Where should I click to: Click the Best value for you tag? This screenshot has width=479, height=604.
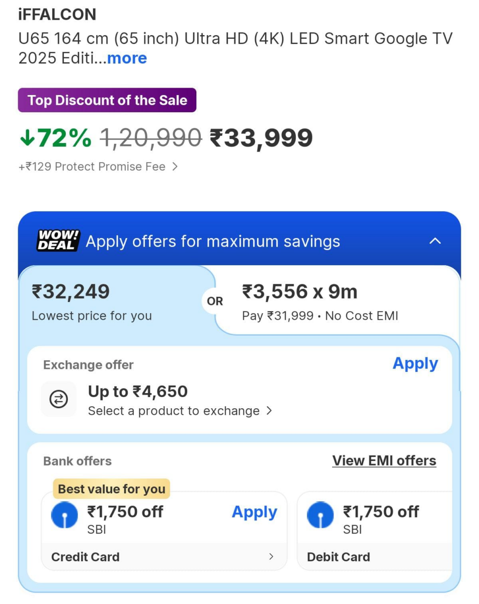click(112, 489)
